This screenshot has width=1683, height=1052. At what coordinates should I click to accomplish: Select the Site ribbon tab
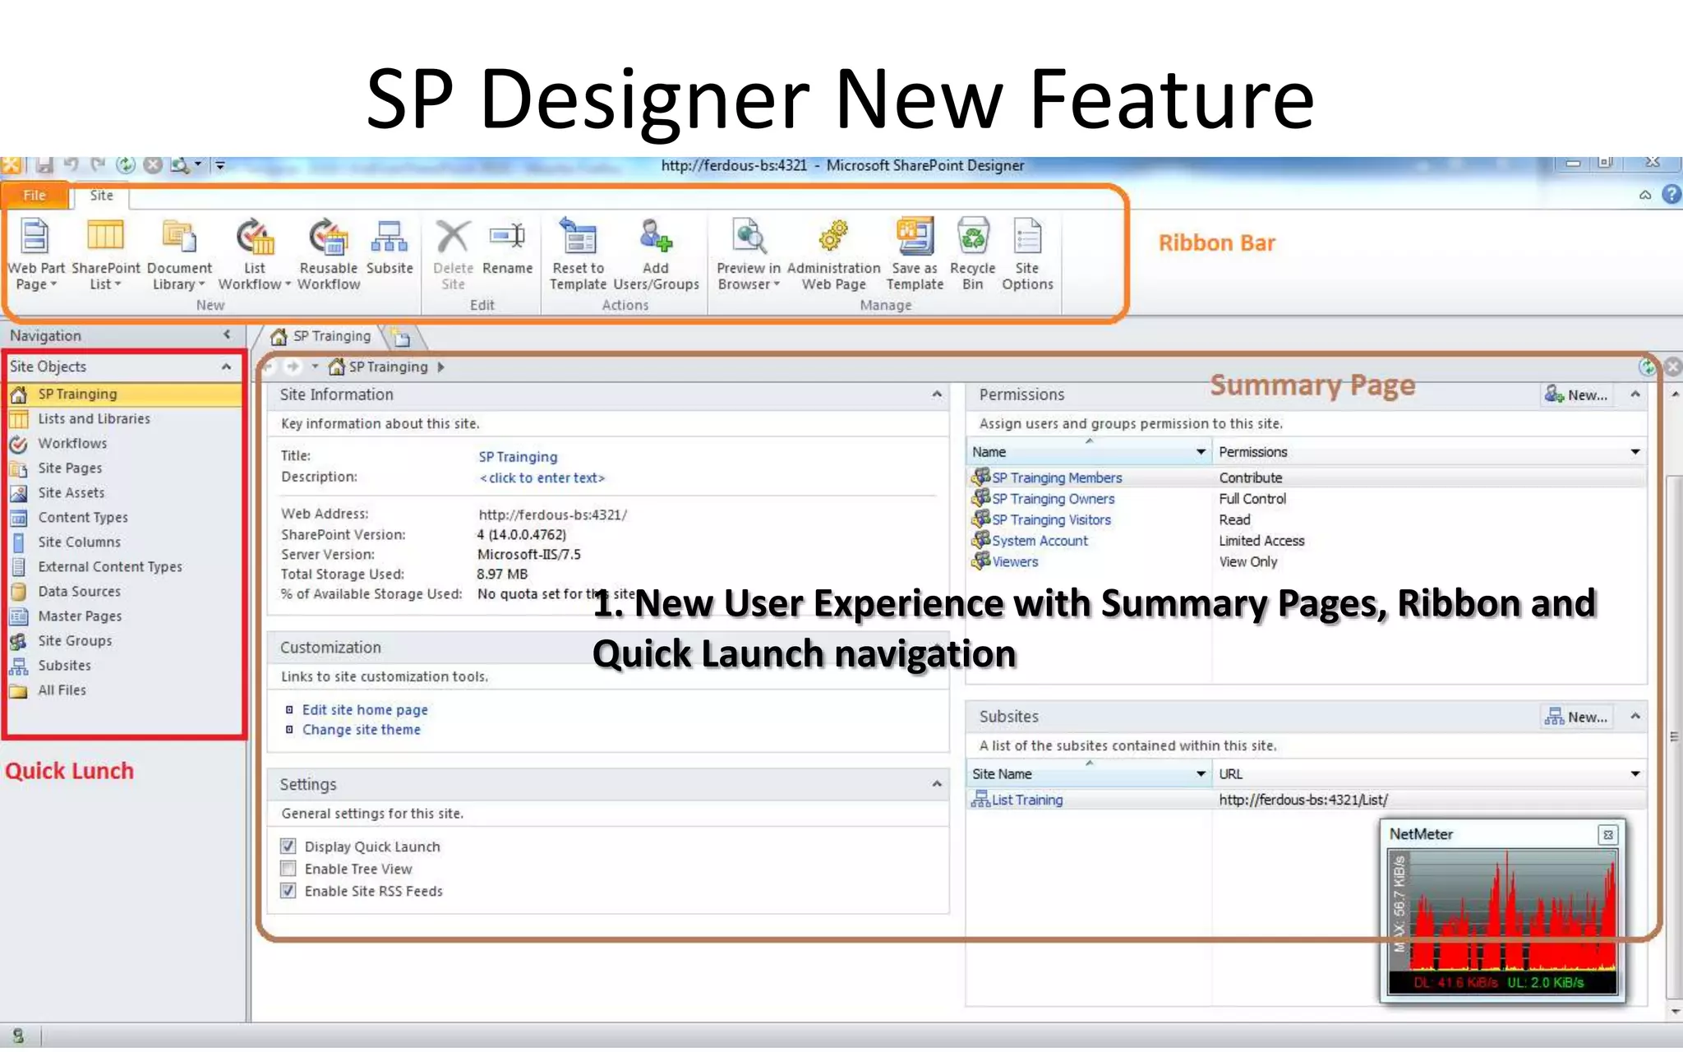click(x=101, y=195)
